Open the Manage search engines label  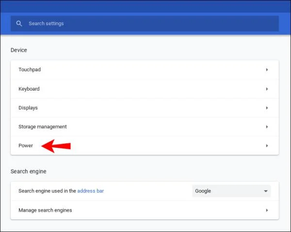45,210
